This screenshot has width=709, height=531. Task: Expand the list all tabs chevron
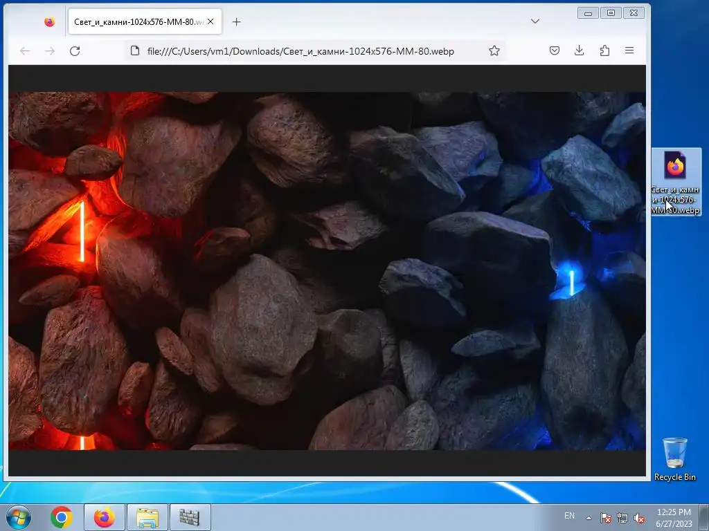535,21
